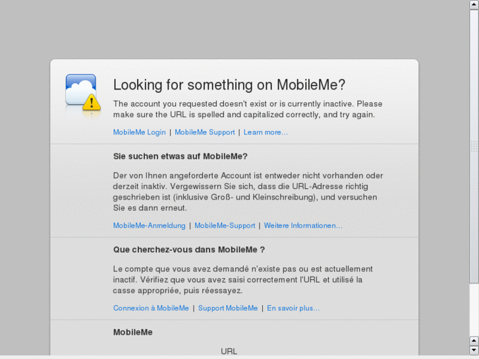Click the bottom bold MobileMe heading
The image size is (479, 359).
(132, 333)
